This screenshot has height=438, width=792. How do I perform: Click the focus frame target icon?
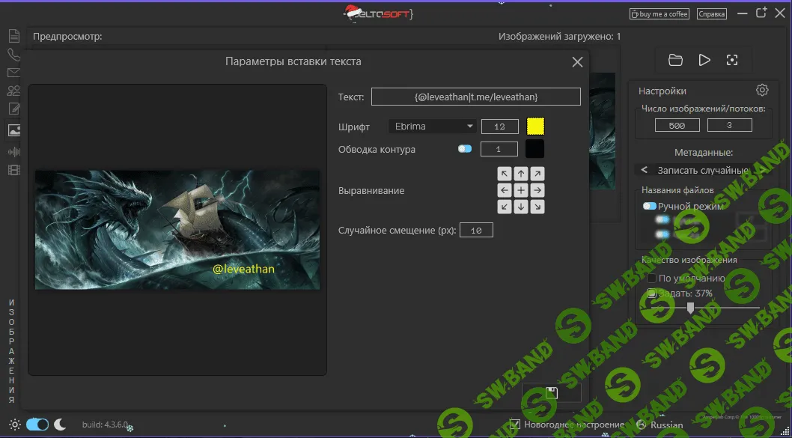732,60
